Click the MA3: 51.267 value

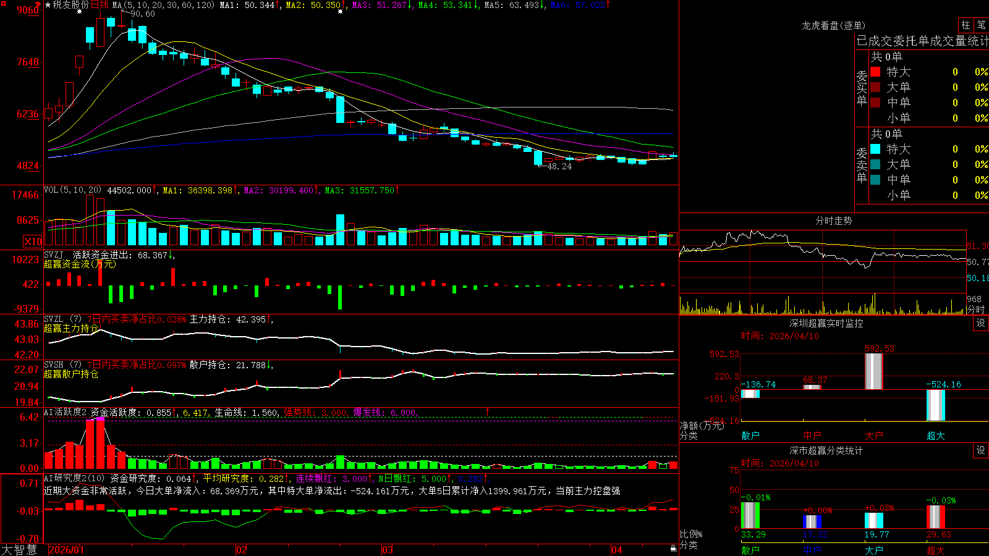[x=380, y=5]
